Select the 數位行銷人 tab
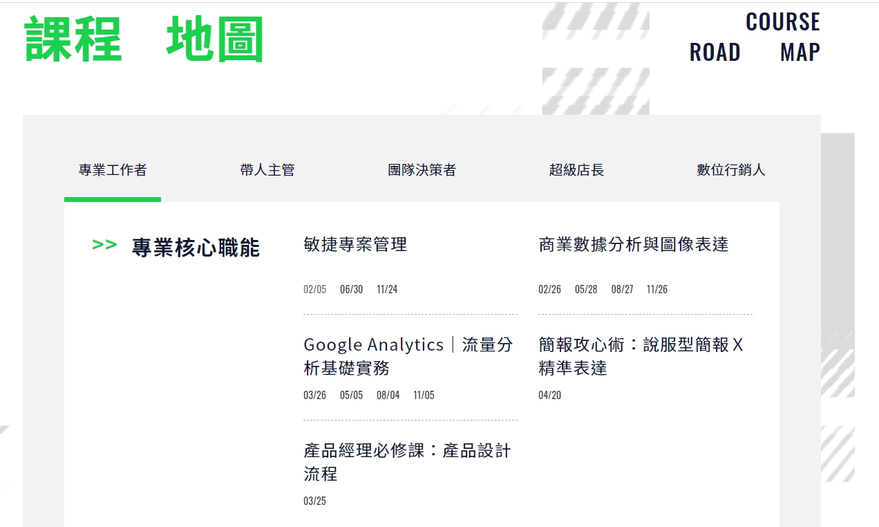 tap(731, 170)
